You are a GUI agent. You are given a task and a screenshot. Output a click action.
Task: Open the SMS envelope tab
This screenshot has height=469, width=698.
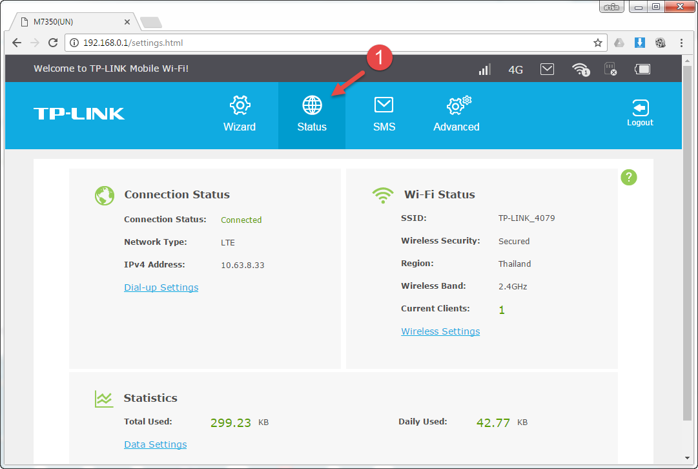point(384,114)
